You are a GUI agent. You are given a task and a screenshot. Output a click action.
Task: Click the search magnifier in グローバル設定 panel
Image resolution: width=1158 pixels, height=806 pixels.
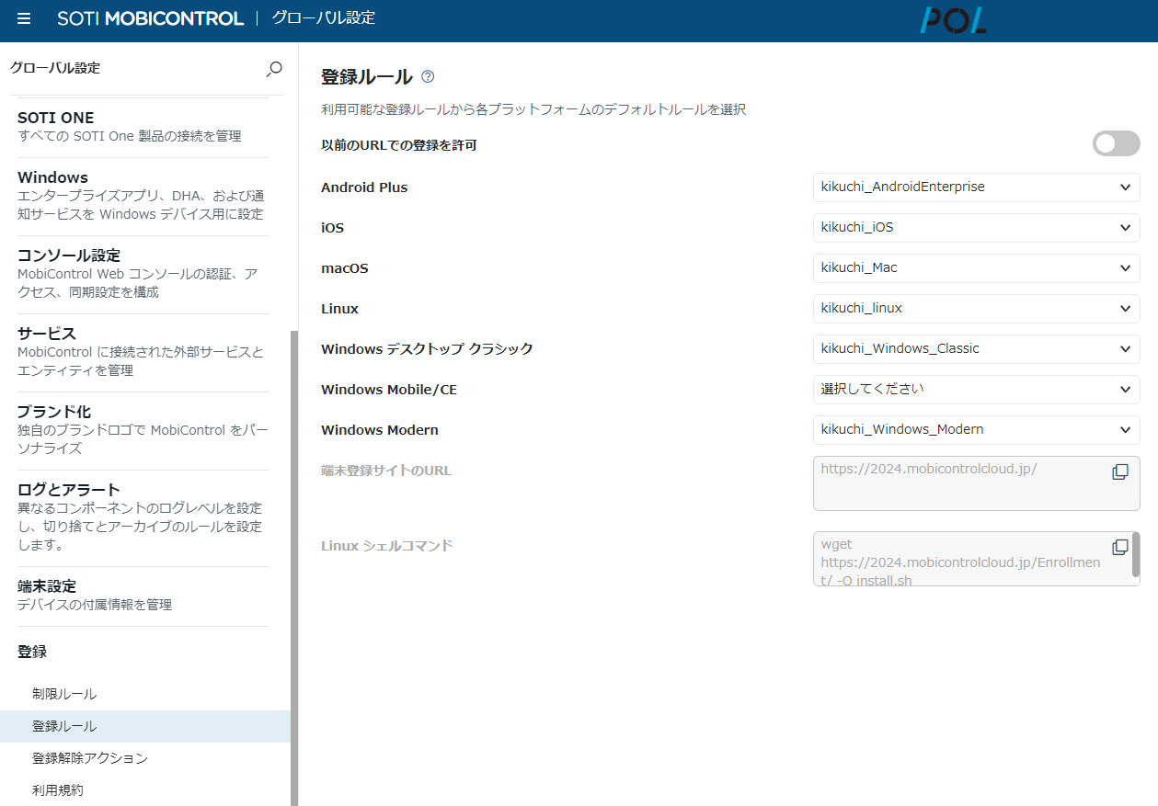273,68
